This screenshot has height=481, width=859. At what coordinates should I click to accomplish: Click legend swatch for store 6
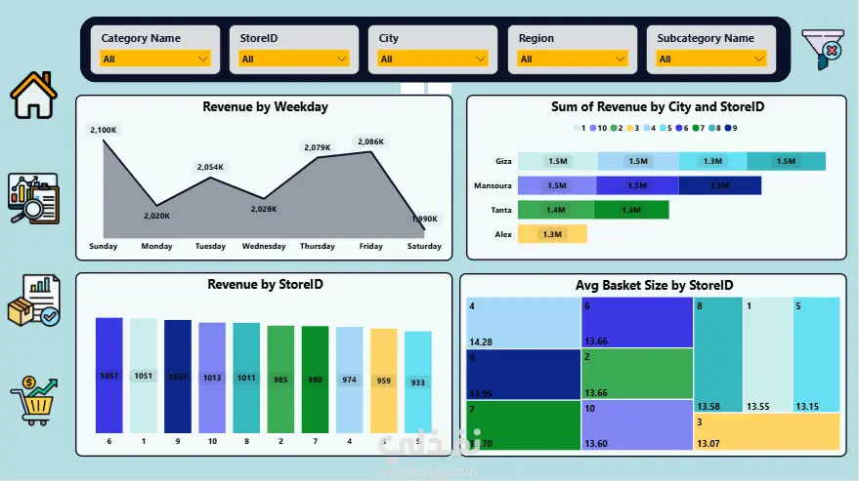(x=679, y=128)
